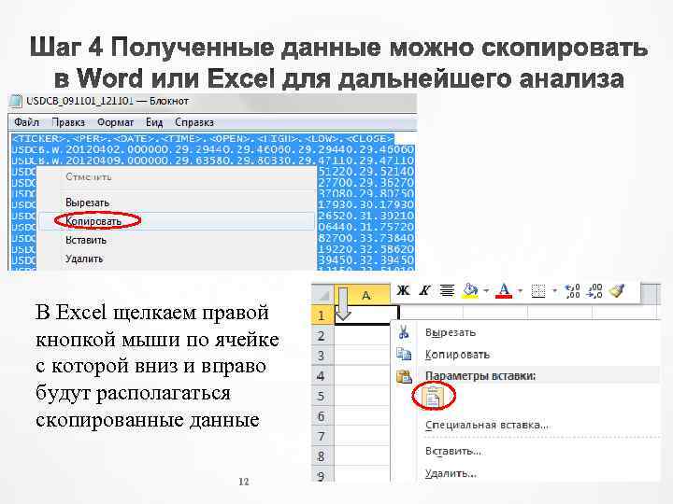Select row 4 header in Excel
Image resolution: width=673 pixels, height=504 pixels.
pos(322,376)
